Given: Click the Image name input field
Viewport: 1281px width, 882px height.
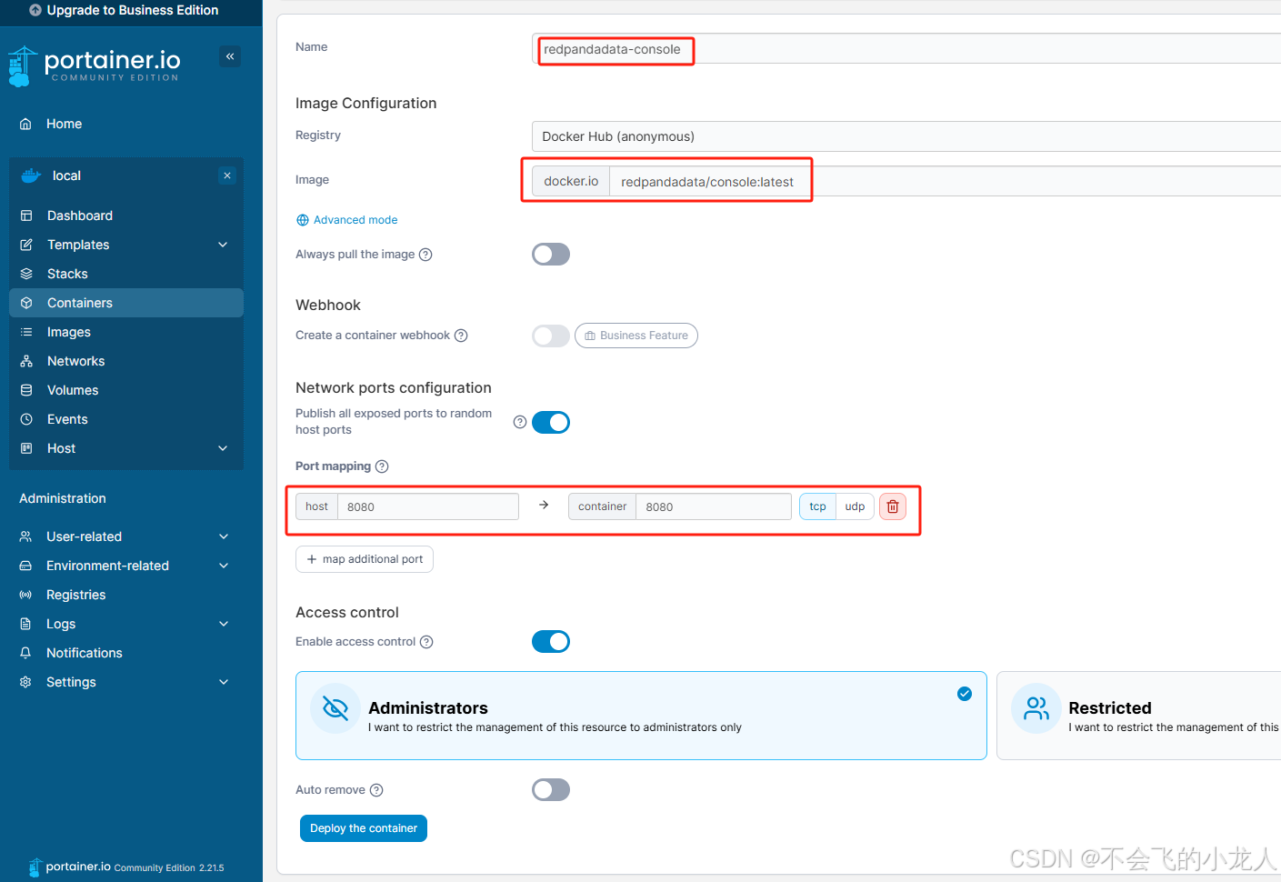Looking at the screenshot, I should 946,181.
